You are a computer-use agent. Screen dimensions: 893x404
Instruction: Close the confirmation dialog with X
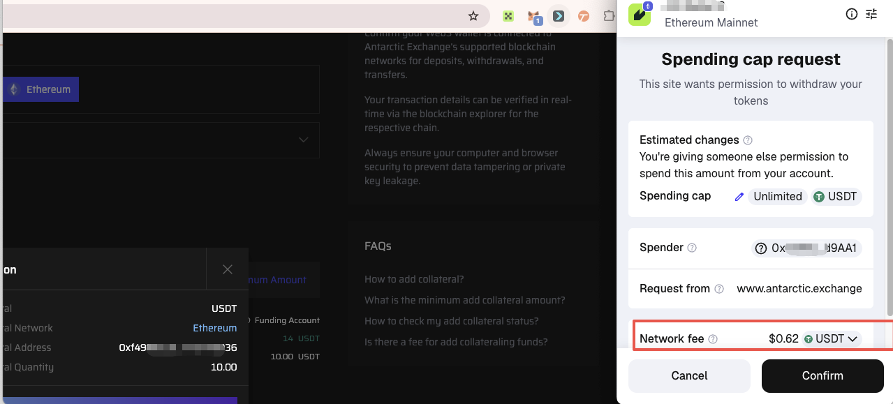coord(228,269)
